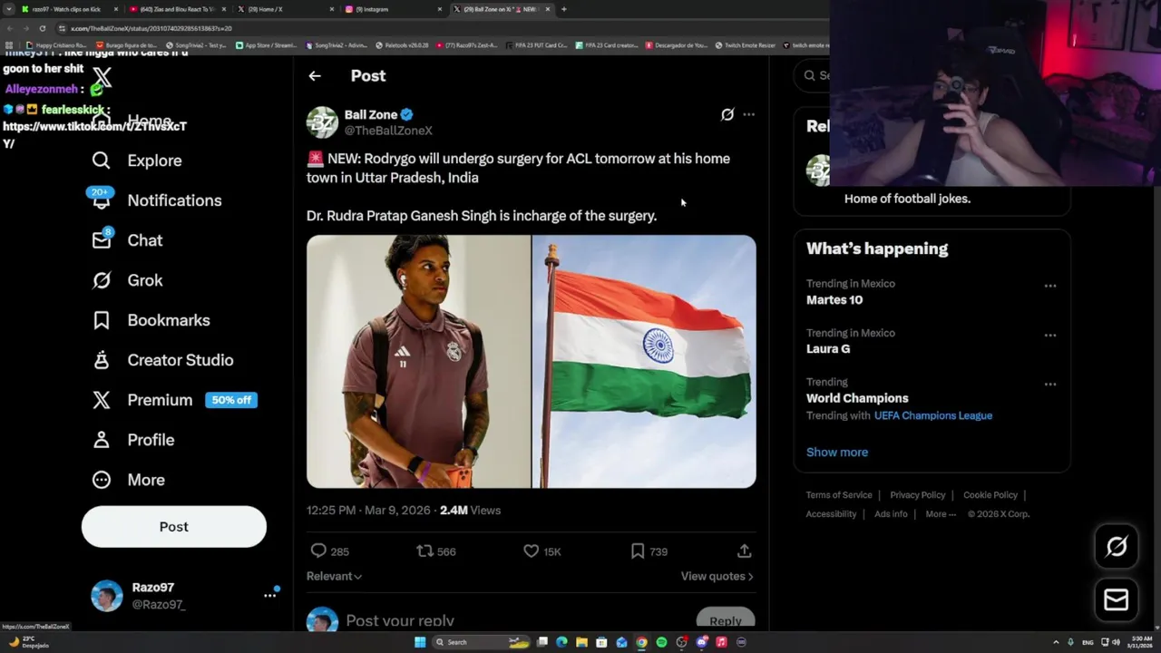Go back with the Post arrow
1161x653 pixels.
pos(315,76)
